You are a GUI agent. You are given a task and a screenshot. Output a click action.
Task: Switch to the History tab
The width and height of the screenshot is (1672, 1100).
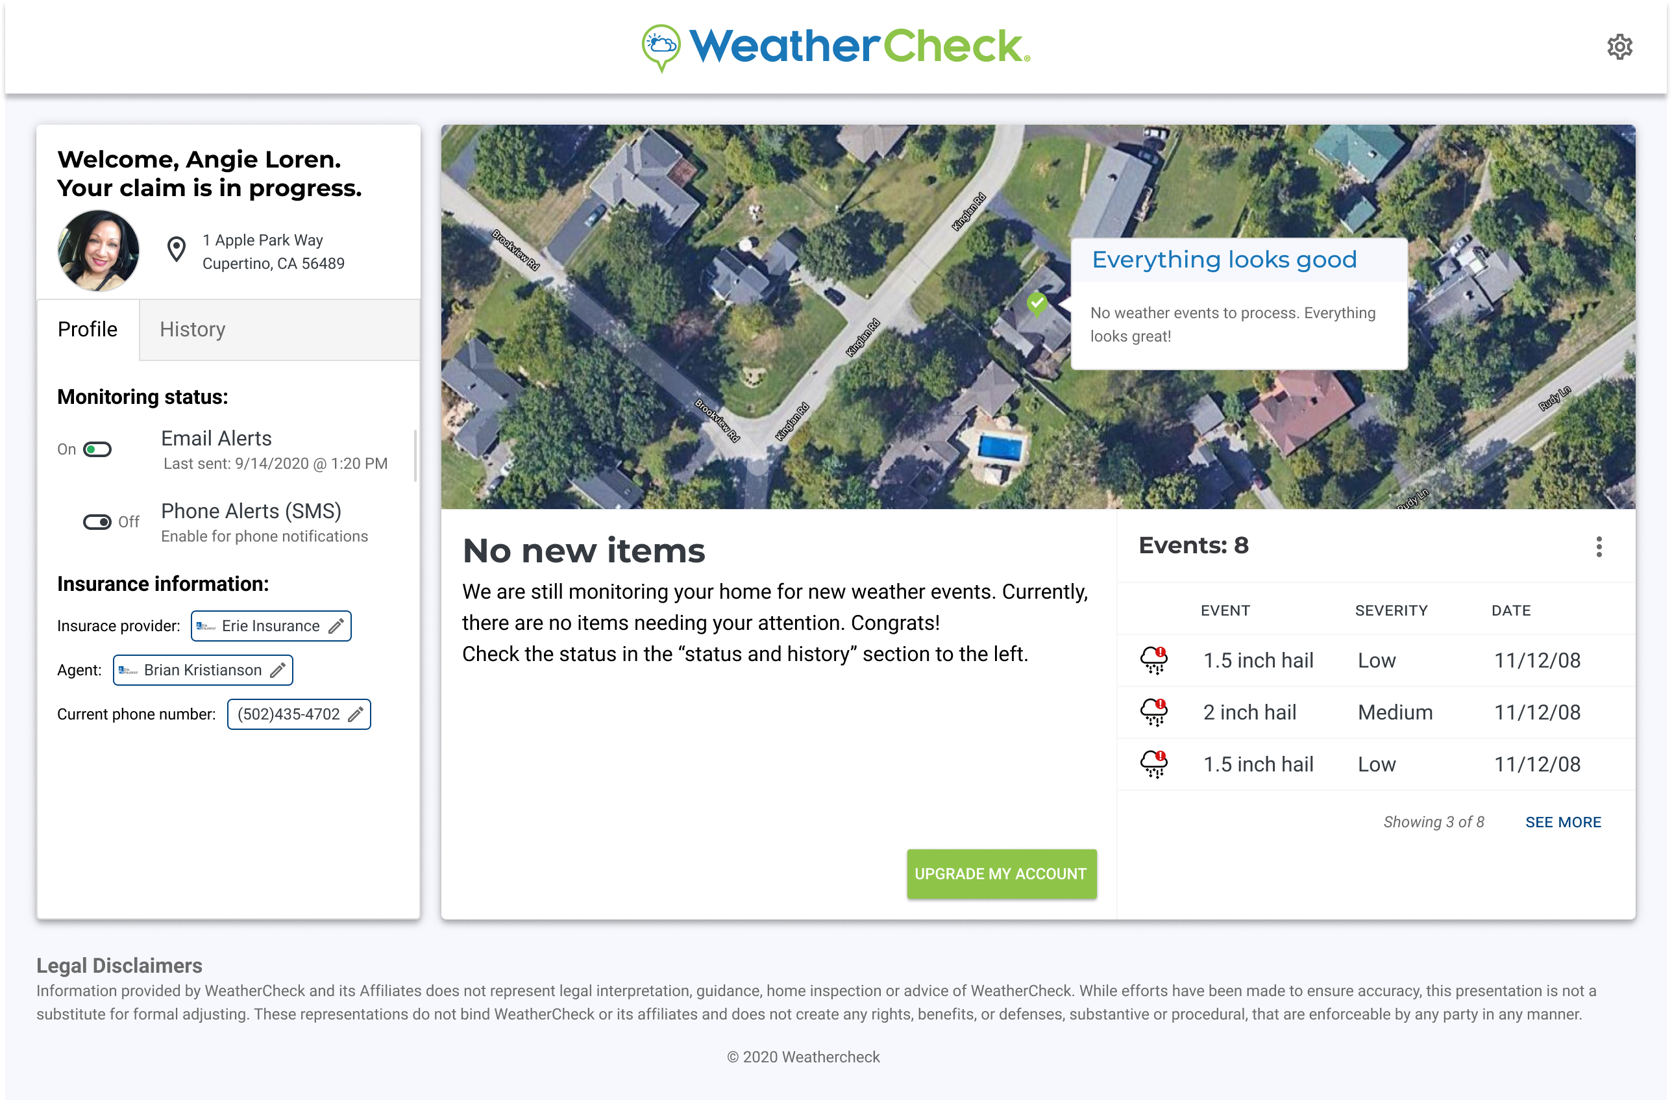(193, 329)
